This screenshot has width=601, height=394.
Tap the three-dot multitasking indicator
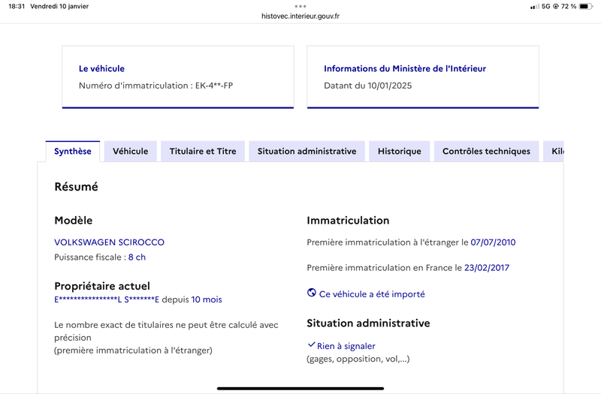click(300, 6)
